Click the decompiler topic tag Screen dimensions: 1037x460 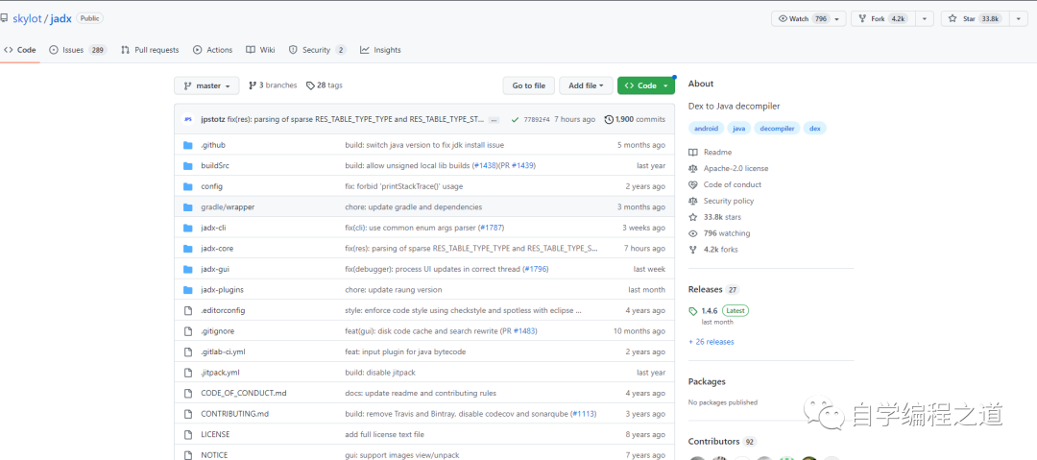[777, 129]
